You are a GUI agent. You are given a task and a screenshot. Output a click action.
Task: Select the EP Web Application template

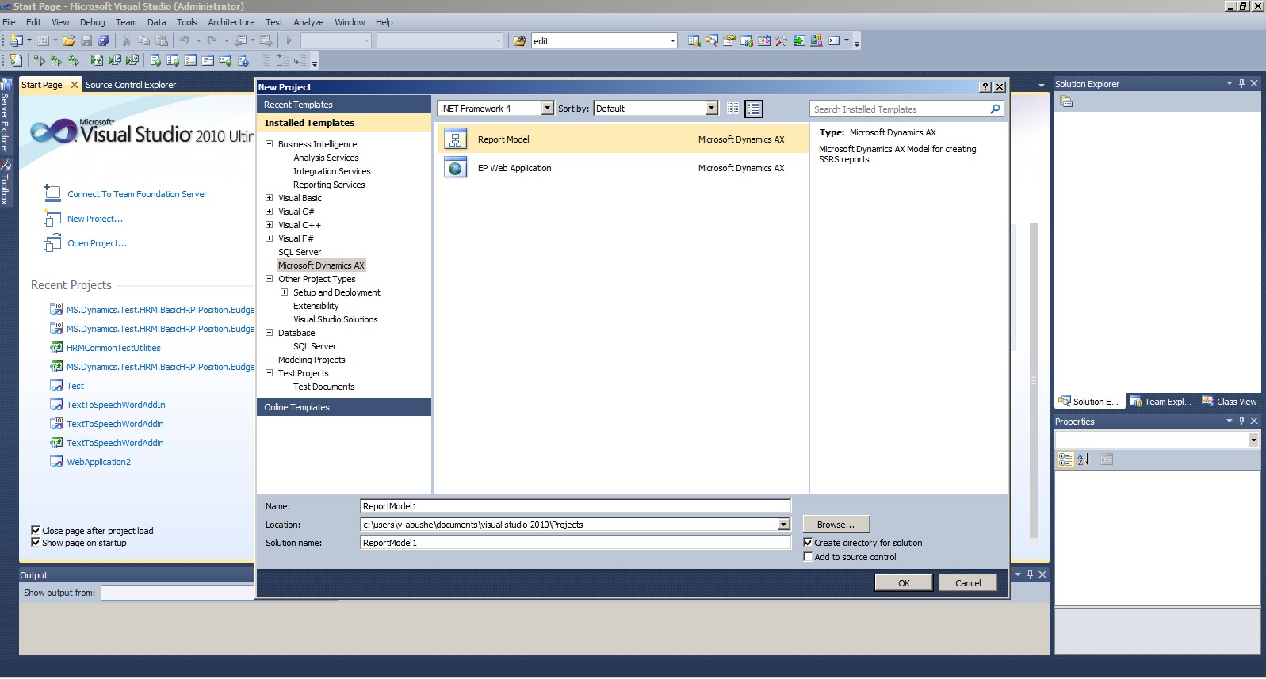pyautogui.click(x=623, y=168)
